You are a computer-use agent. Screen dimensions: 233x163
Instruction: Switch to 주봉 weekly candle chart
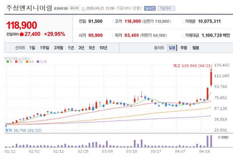pos(184,48)
